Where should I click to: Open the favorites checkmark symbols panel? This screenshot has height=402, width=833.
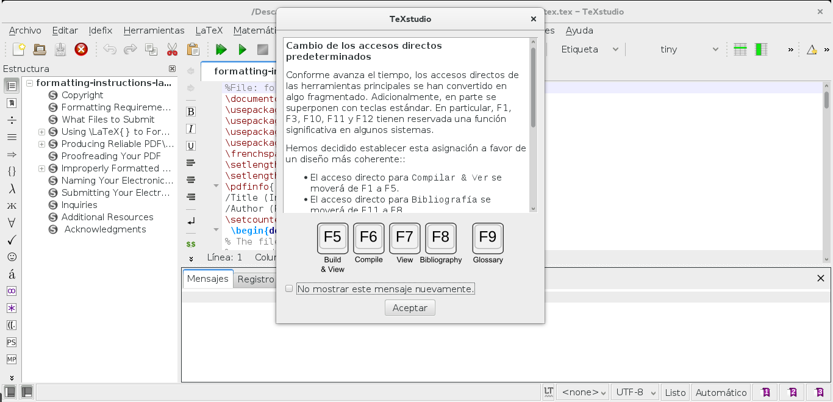(12, 240)
